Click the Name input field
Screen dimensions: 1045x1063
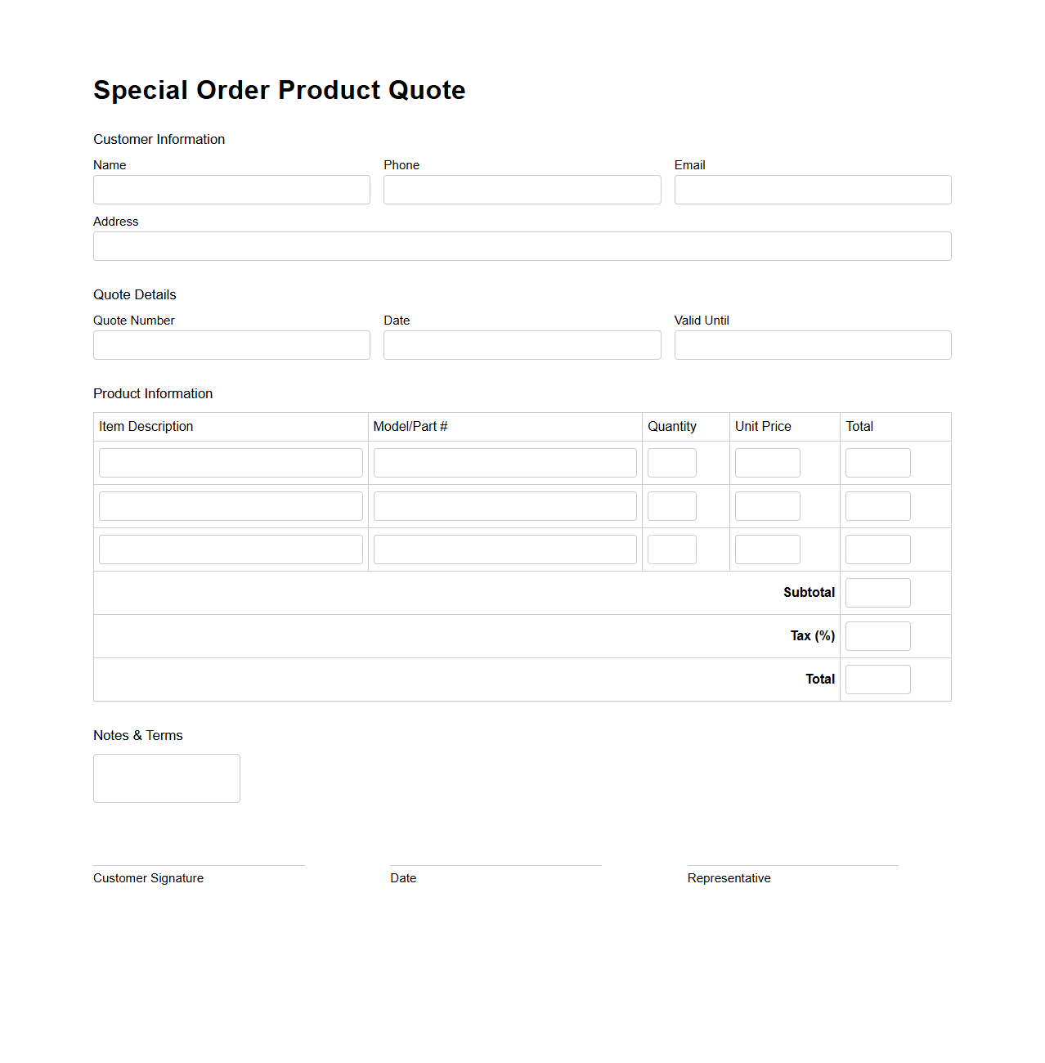231,190
